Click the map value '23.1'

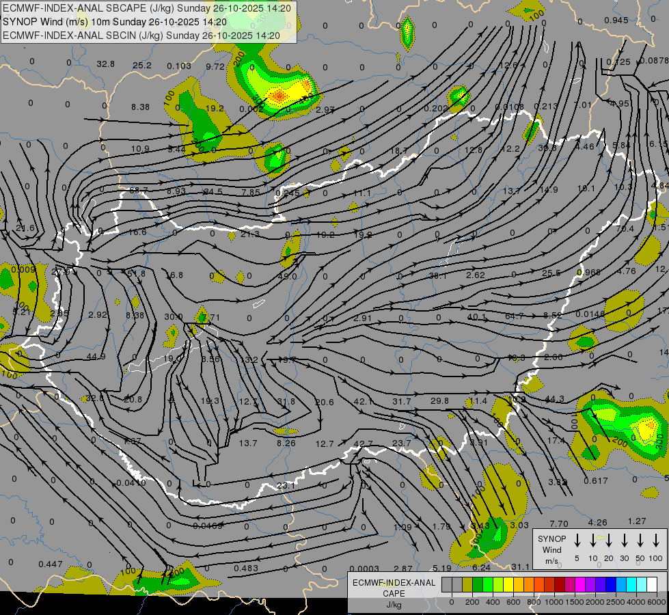tap(286, 486)
